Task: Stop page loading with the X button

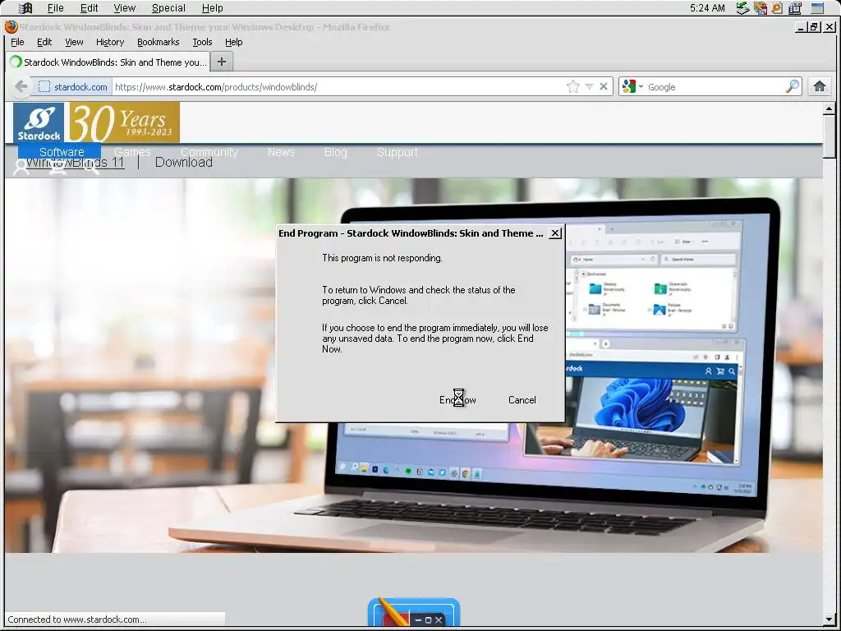Action: 604,86
